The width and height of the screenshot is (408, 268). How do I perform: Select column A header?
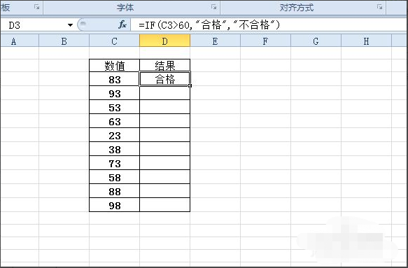pyautogui.click(x=20, y=41)
